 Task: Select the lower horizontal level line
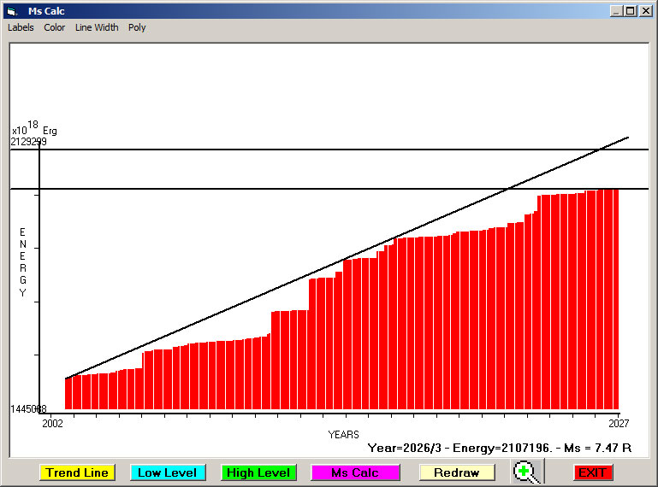(257, 188)
